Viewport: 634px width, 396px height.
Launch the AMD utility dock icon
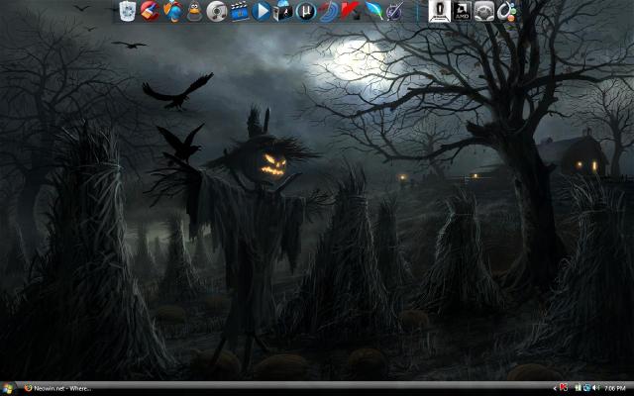pos(462,11)
